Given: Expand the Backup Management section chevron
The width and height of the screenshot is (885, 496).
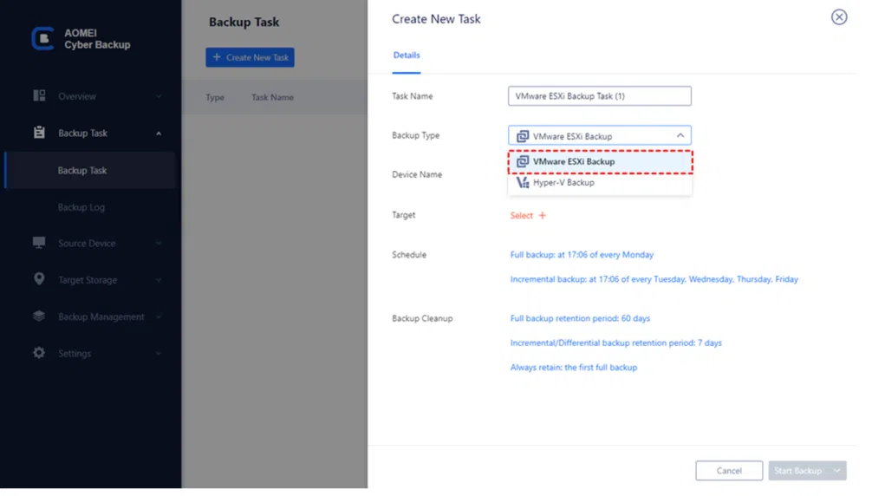Looking at the screenshot, I should coord(159,317).
